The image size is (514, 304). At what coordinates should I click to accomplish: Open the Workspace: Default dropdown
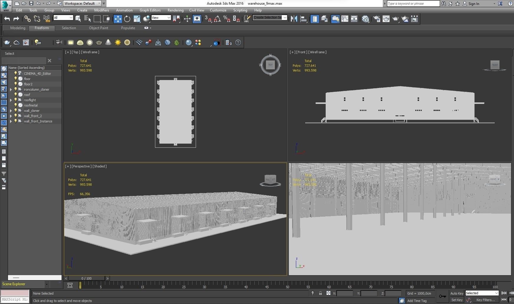[82, 4]
